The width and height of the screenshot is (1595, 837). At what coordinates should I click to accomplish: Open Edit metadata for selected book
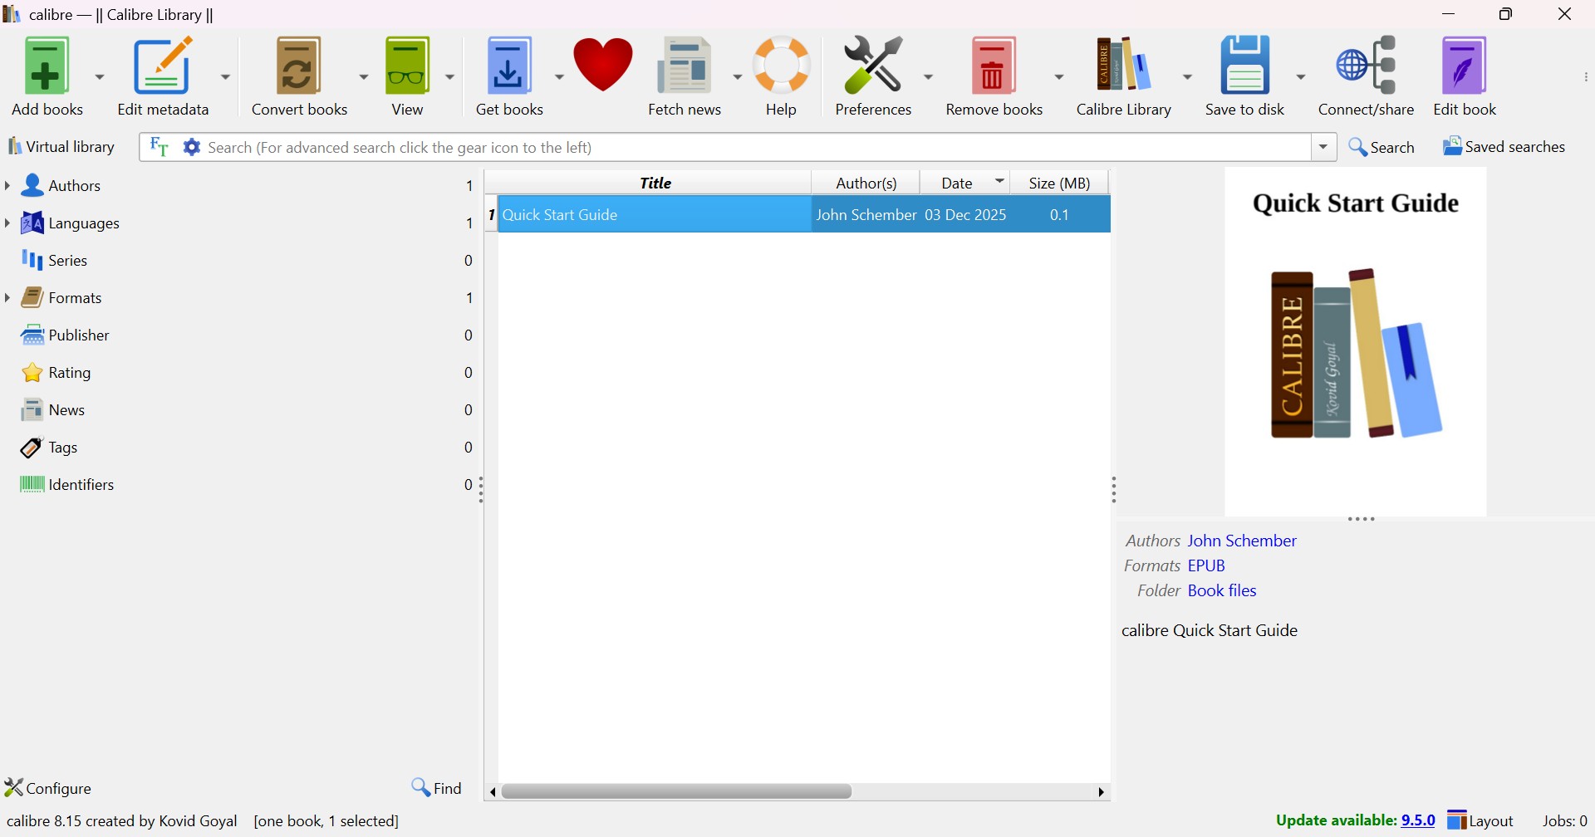(x=163, y=75)
